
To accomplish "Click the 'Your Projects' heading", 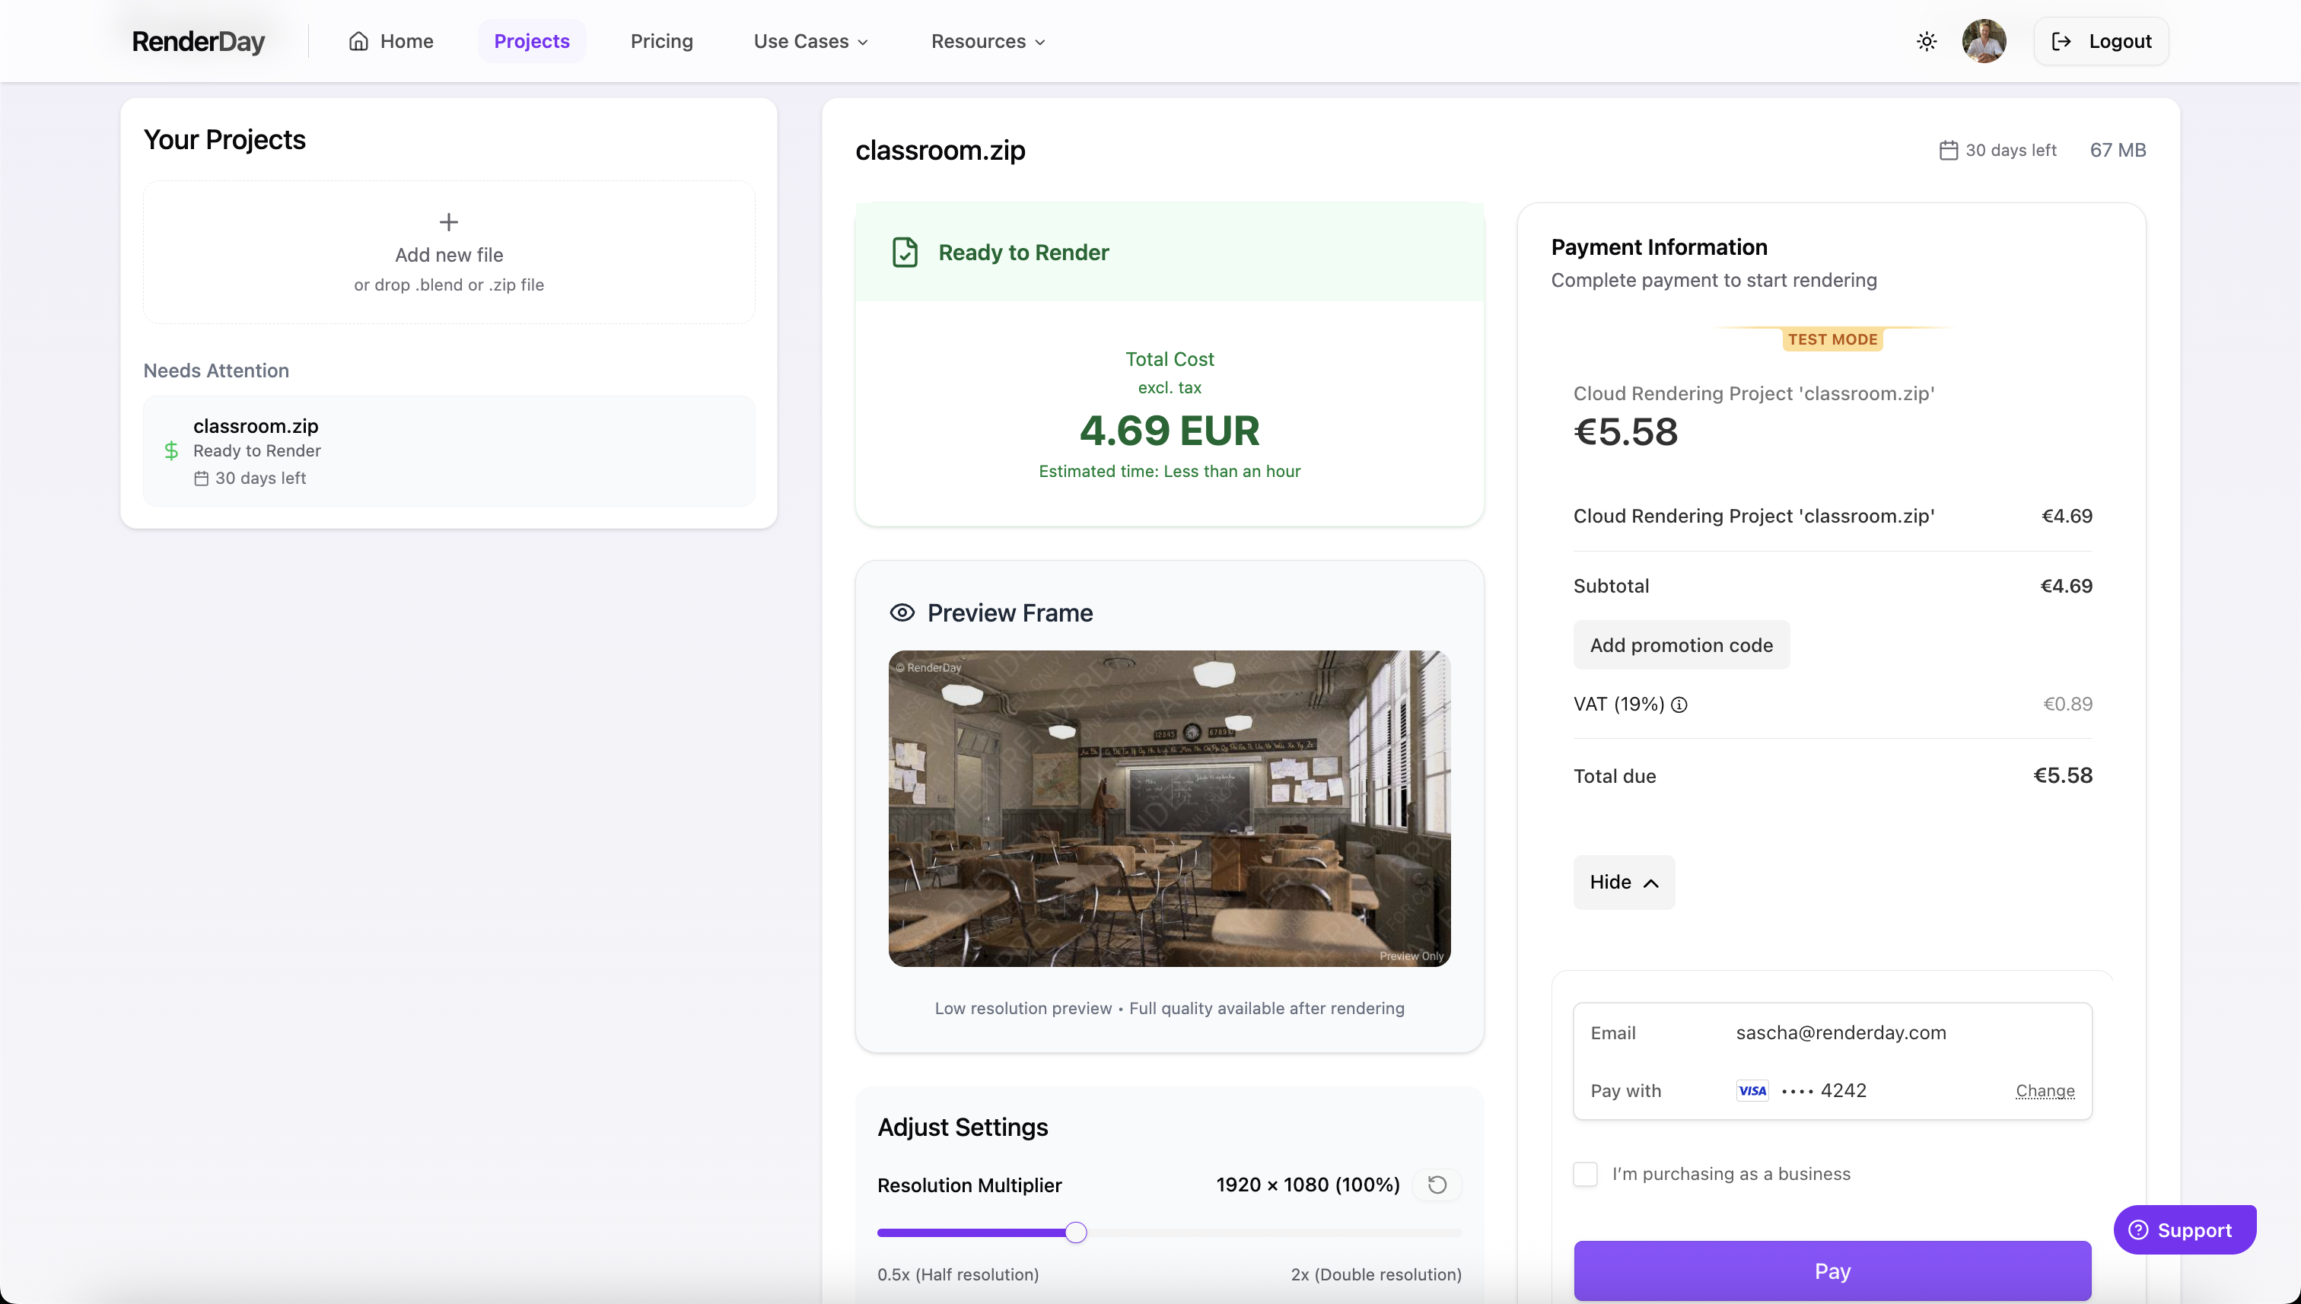I will pyautogui.click(x=224, y=140).
